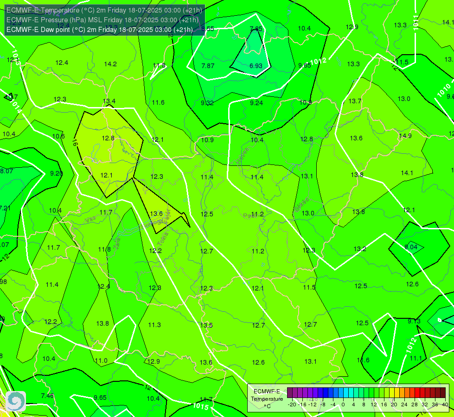The width and height of the screenshot is (454, 417).
Task: Click the legend title ECMWF-E Temperature °C
Action: pyautogui.click(x=267, y=399)
